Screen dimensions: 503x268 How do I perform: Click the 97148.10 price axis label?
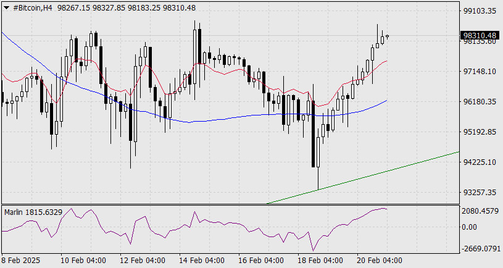click(x=480, y=71)
